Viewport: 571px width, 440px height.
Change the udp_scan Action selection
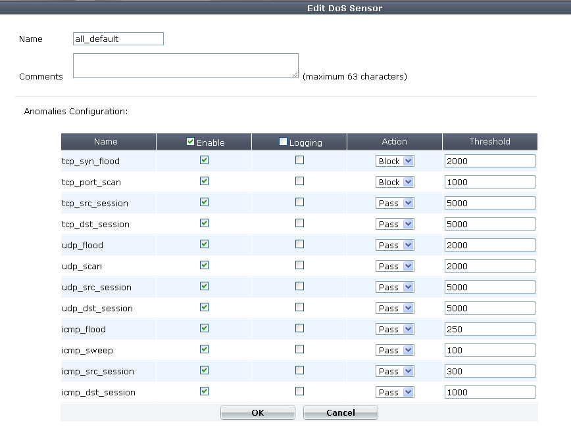(395, 266)
